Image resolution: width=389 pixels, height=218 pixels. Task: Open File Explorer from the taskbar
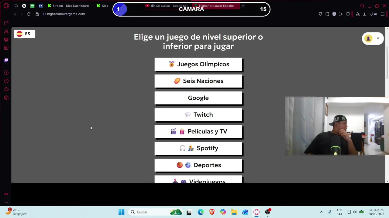pyautogui.click(x=234, y=212)
